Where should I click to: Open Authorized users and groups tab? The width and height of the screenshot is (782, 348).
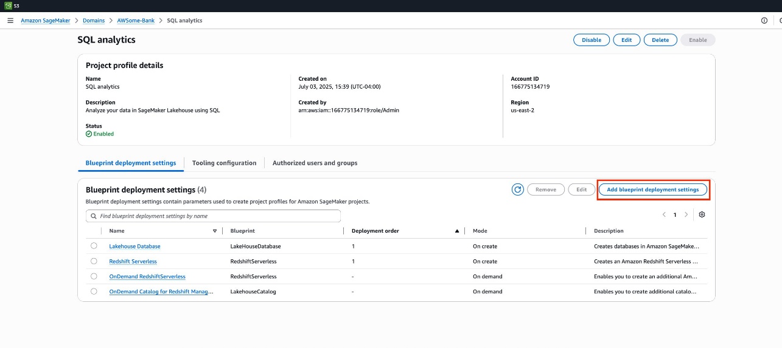[315, 163]
